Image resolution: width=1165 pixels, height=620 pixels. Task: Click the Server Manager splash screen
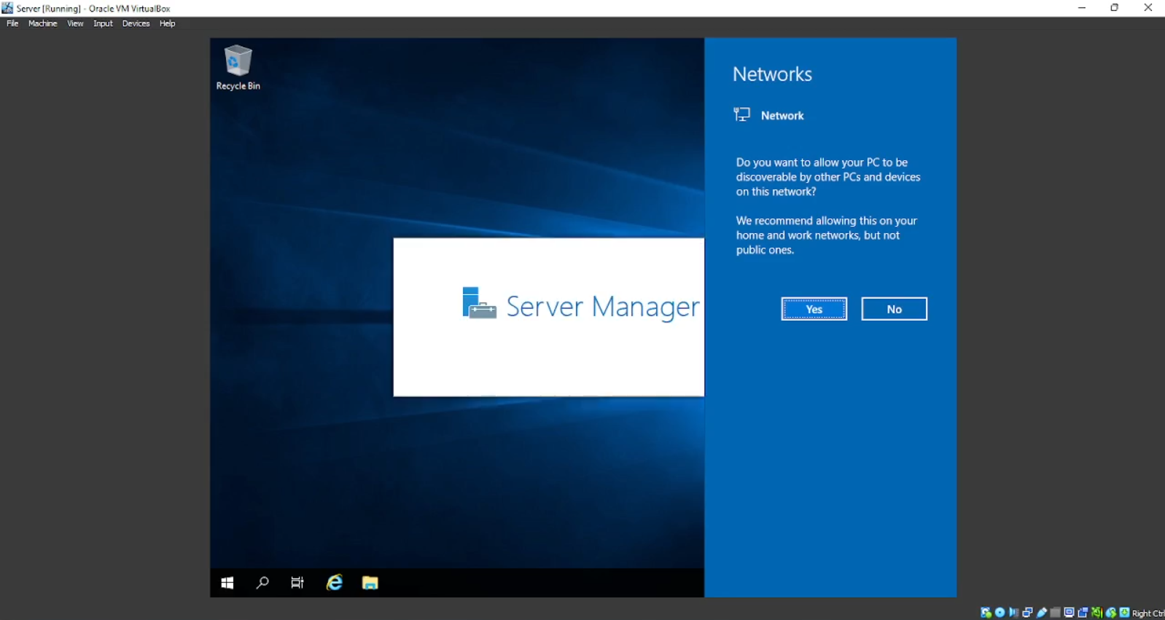(548, 317)
